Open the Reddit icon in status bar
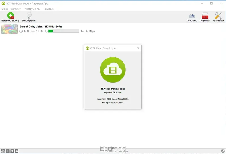This screenshot has width=226, height=154. click(17, 151)
